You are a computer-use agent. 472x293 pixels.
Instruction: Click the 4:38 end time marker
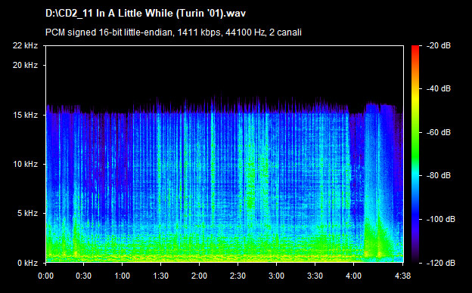pos(402,276)
